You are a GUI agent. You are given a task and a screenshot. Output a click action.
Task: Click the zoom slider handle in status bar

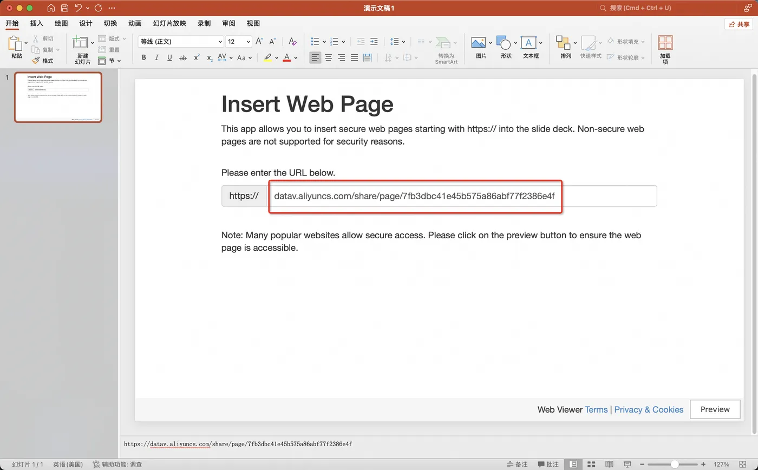point(674,464)
